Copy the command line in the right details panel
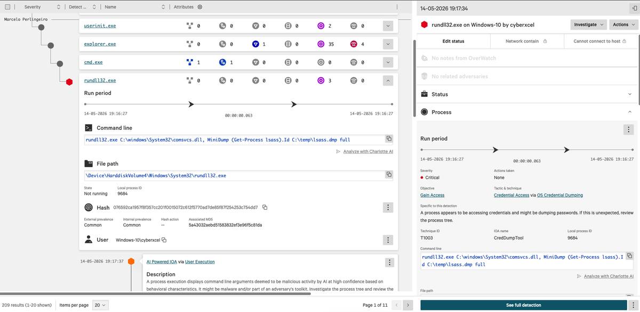The height and width of the screenshot is (312, 640). 629,256
